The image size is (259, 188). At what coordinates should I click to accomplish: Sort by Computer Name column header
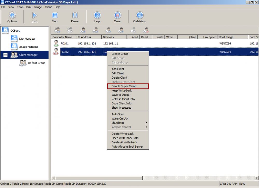tap(64, 37)
